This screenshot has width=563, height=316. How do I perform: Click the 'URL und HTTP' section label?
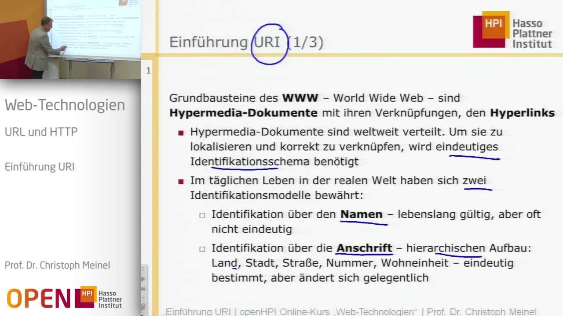click(x=41, y=132)
